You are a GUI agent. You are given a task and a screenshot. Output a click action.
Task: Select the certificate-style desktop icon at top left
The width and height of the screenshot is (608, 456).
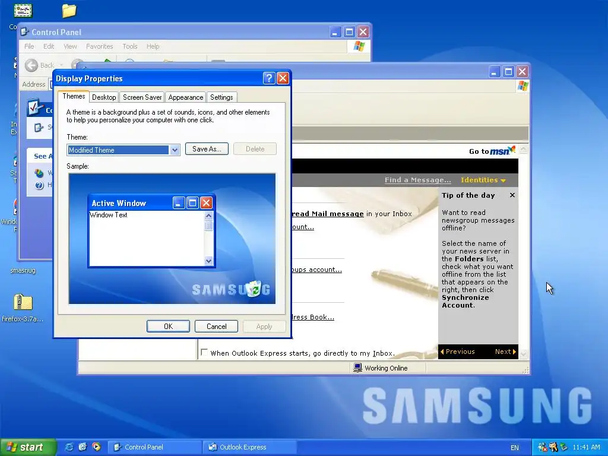click(23, 11)
